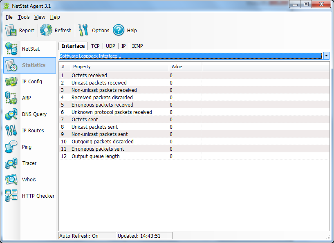Sort by the # column header

[x=65, y=67]
